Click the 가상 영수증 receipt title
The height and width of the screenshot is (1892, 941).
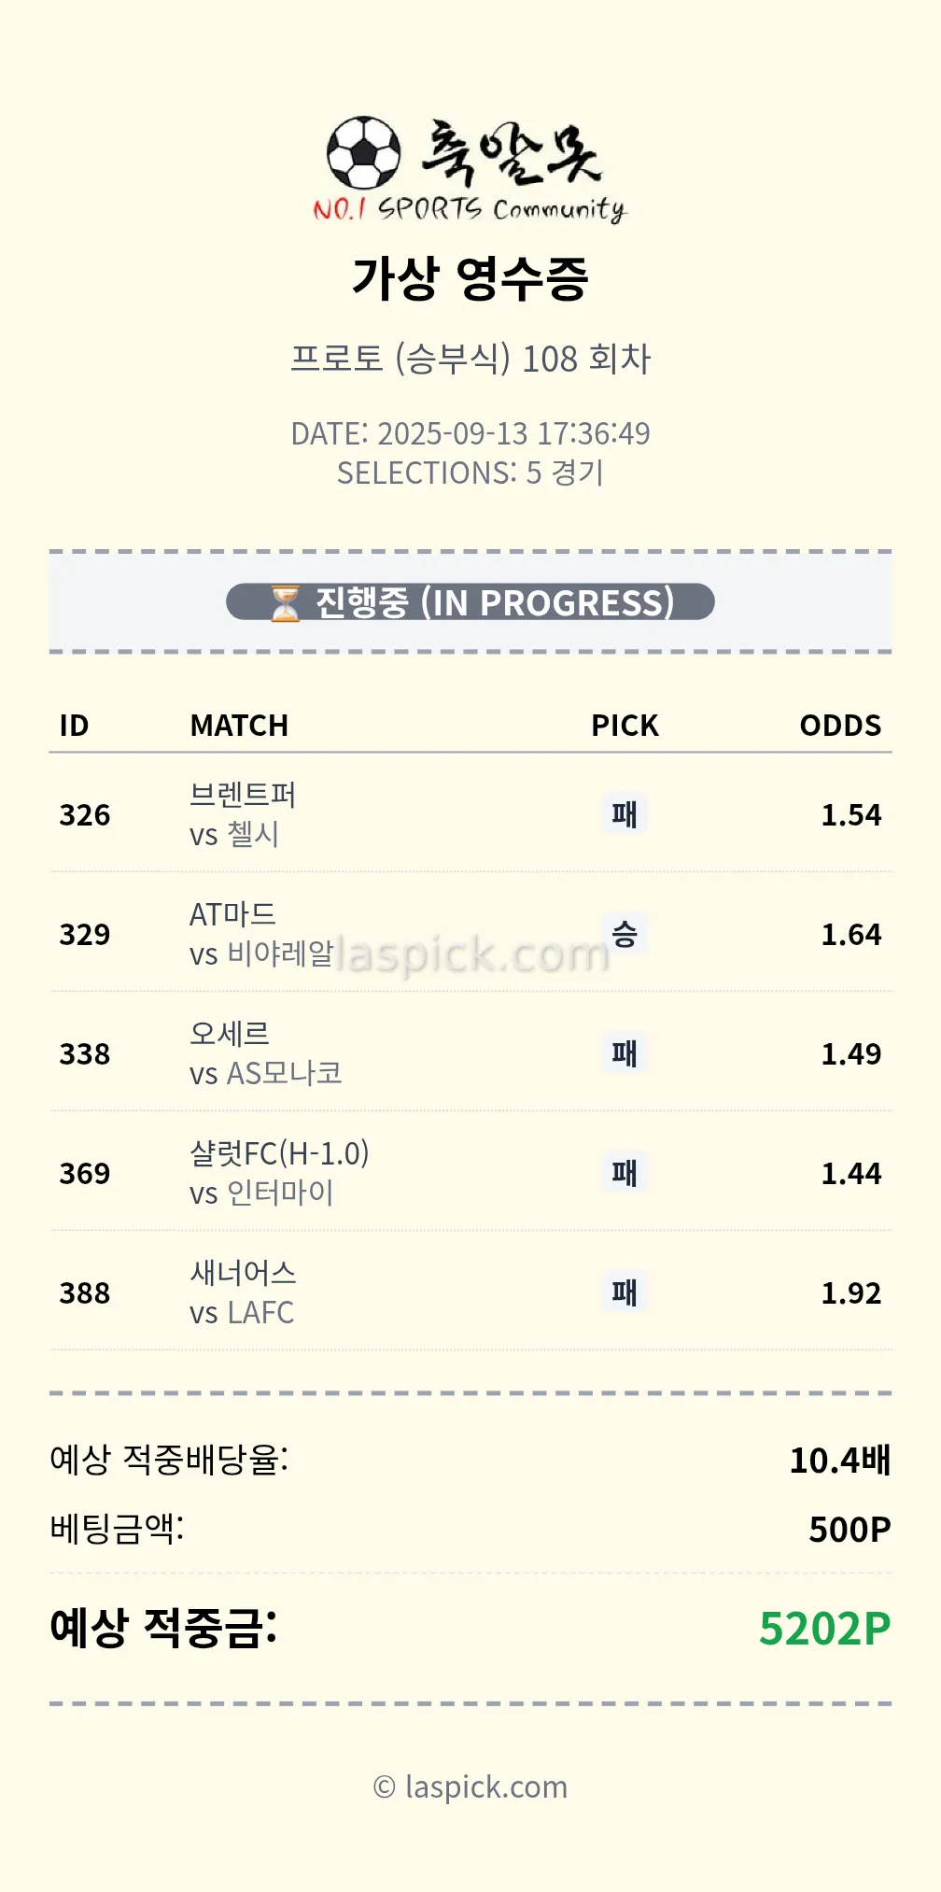(x=470, y=278)
